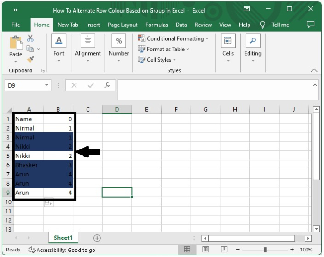The height and width of the screenshot is (257, 324).
Task: Click the Paste clipboard icon
Action: click(x=16, y=43)
